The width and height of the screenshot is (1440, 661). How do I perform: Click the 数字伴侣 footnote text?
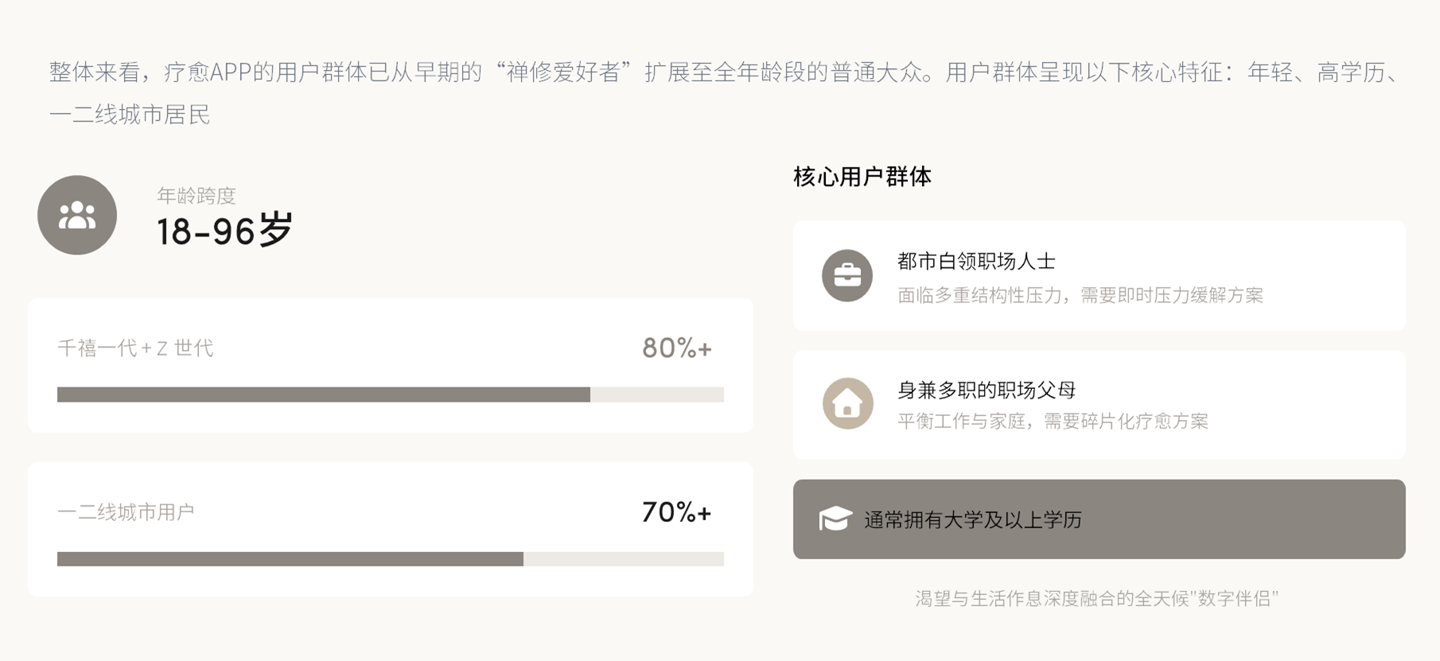pyautogui.click(x=1096, y=598)
